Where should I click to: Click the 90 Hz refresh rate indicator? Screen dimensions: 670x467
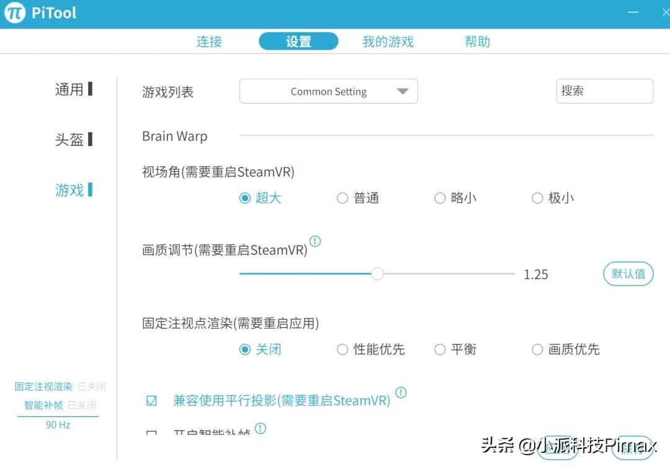coord(58,425)
